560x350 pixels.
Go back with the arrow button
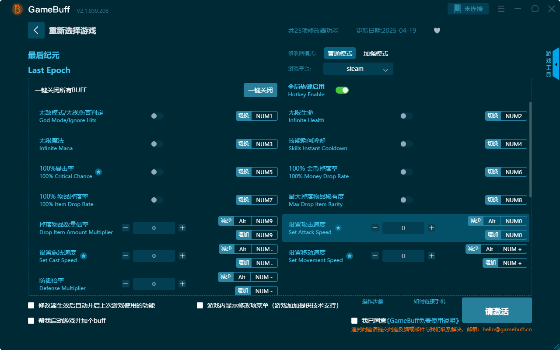pyautogui.click(x=36, y=30)
